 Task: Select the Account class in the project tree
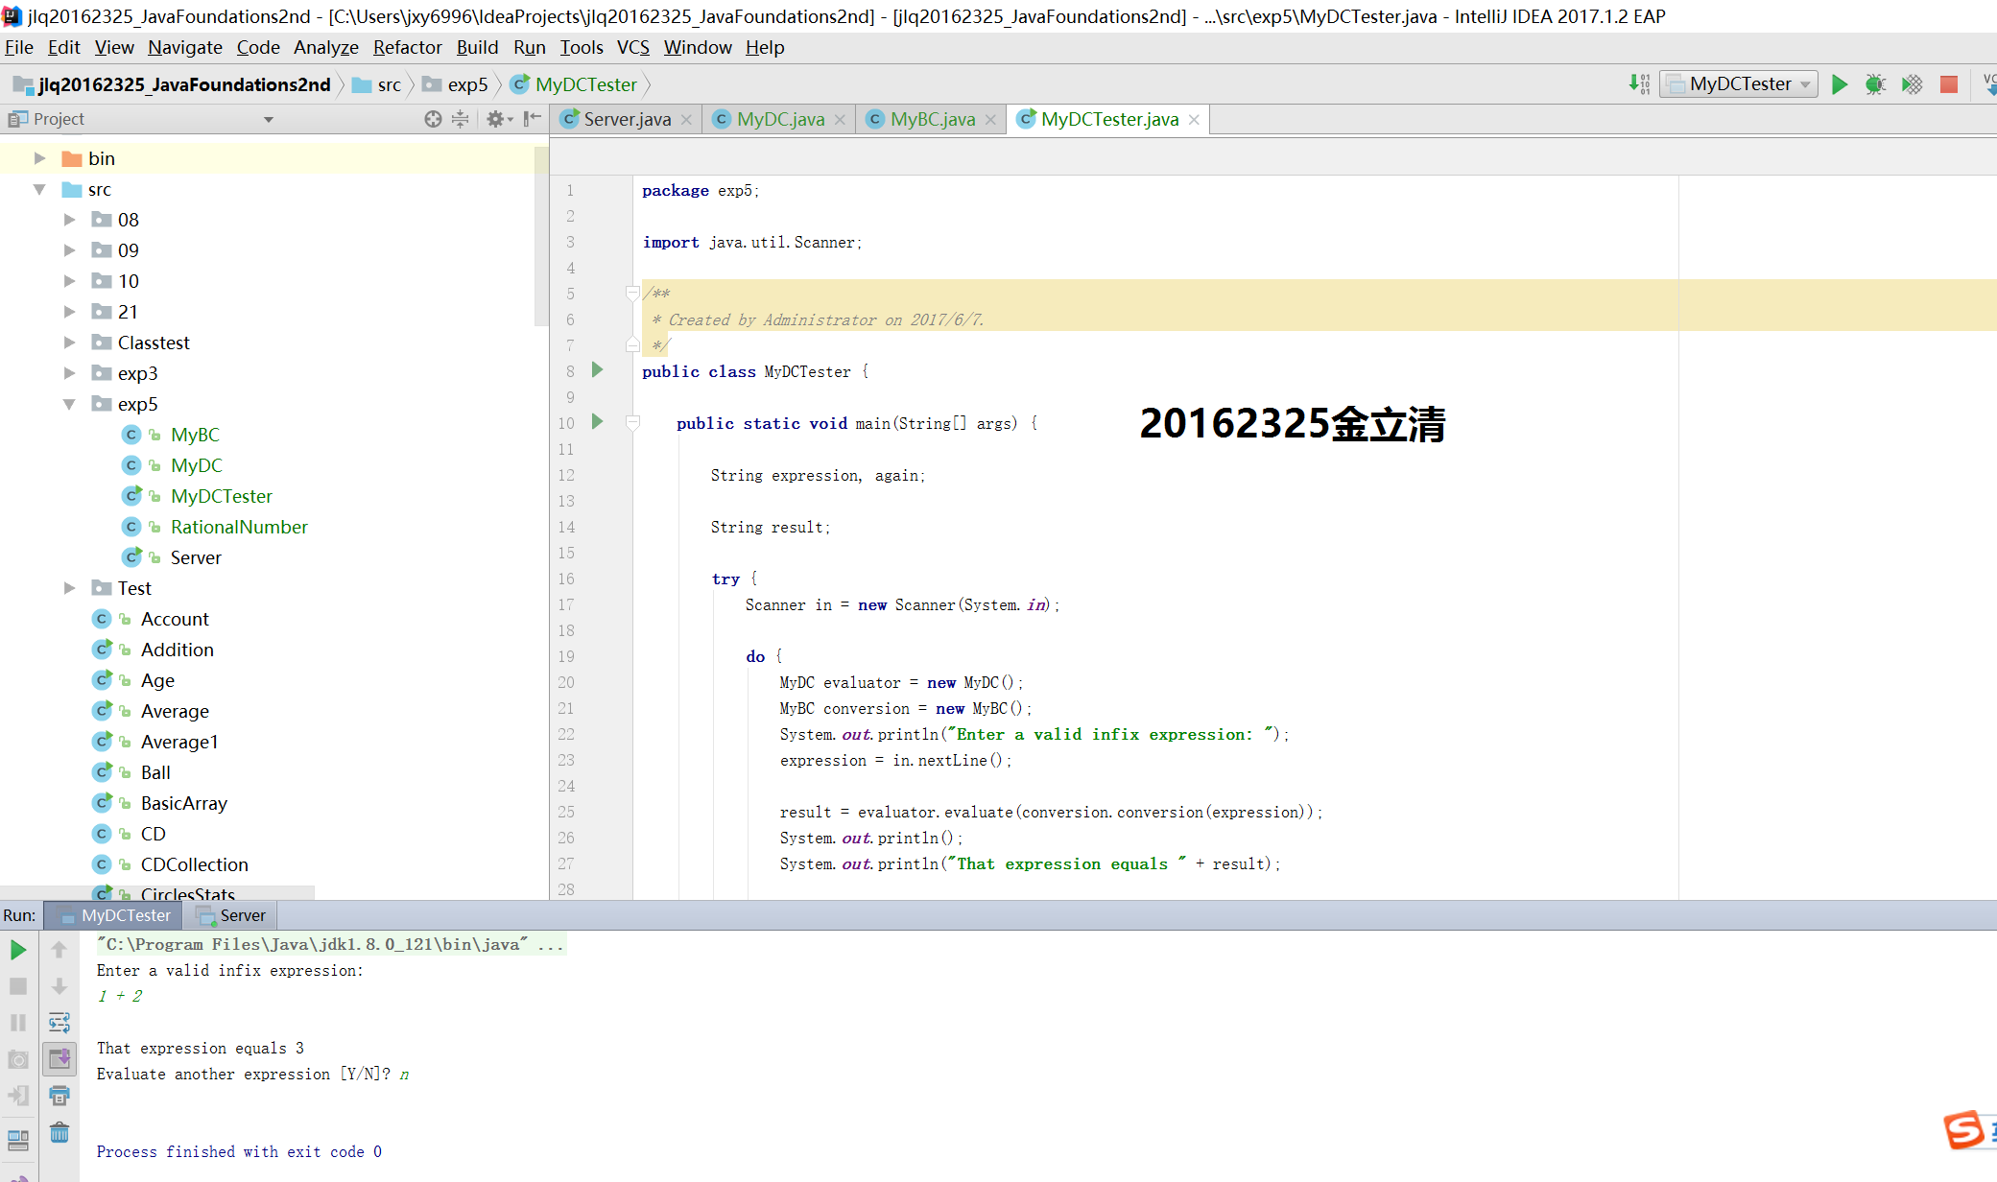pyautogui.click(x=175, y=619)
